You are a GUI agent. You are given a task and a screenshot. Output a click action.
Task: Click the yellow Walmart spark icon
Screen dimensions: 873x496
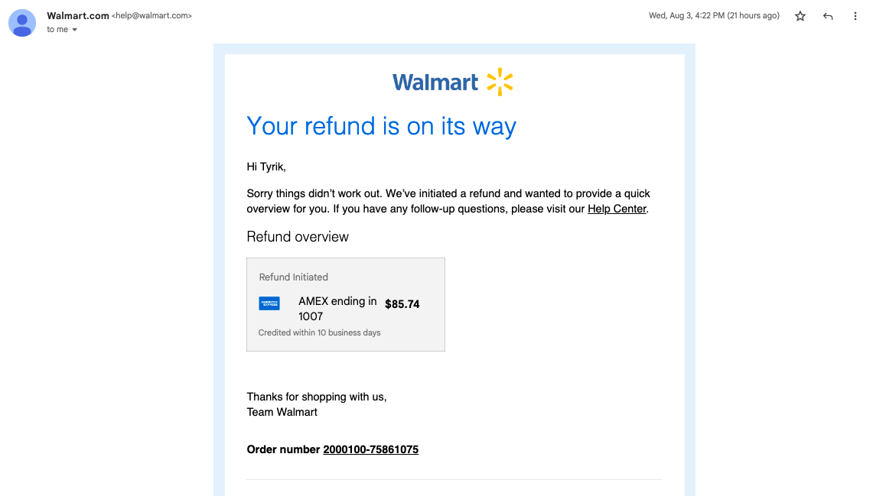click(500, 82)
